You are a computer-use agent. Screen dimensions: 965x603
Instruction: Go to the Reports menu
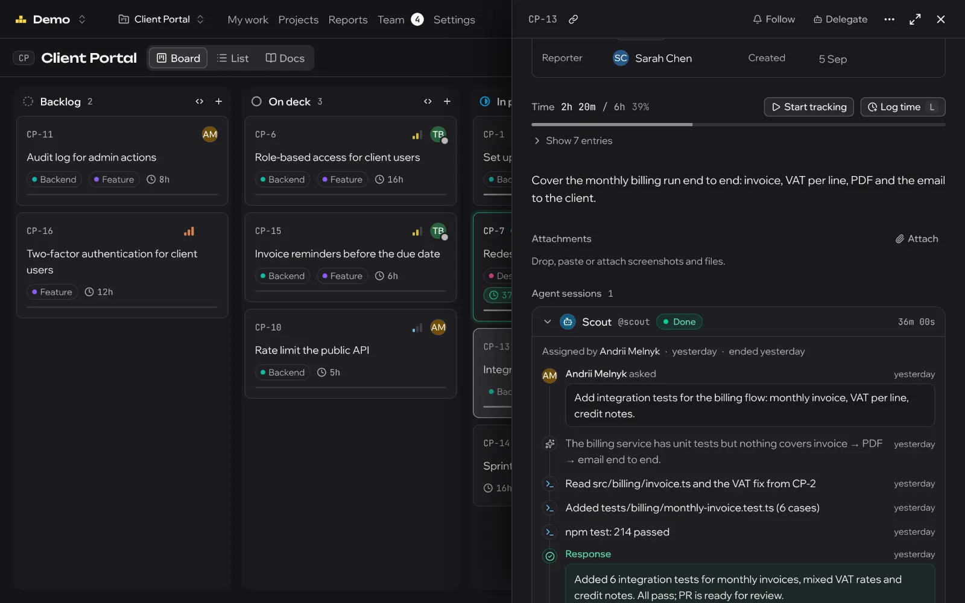coord(348,20)
